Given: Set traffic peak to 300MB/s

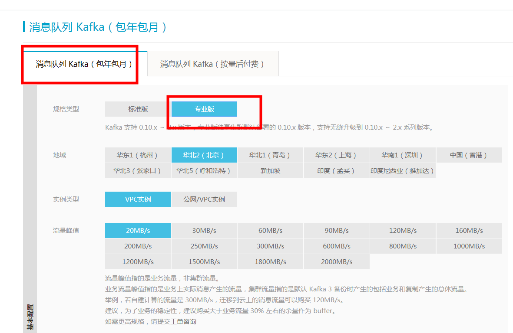Looking at the screenshot, I should point(270,246).
